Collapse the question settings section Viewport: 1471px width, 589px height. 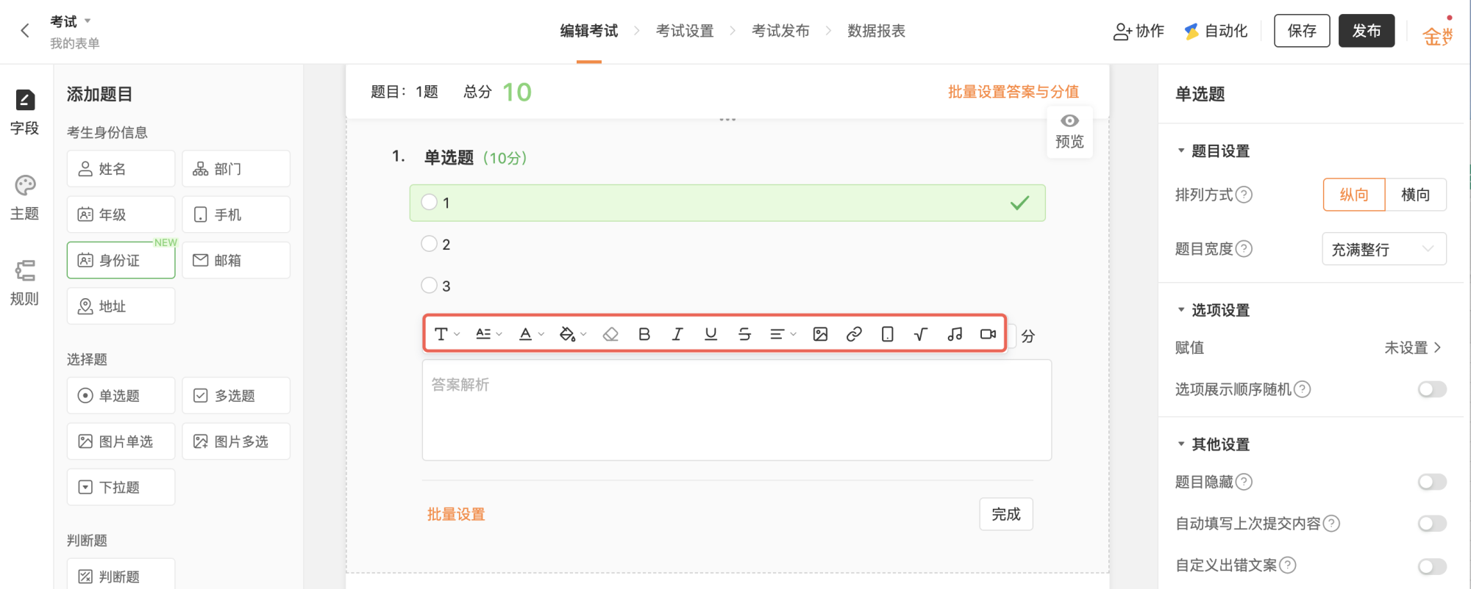[x=1181, y=151]
